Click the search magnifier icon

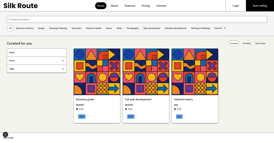tap(10, 19)
